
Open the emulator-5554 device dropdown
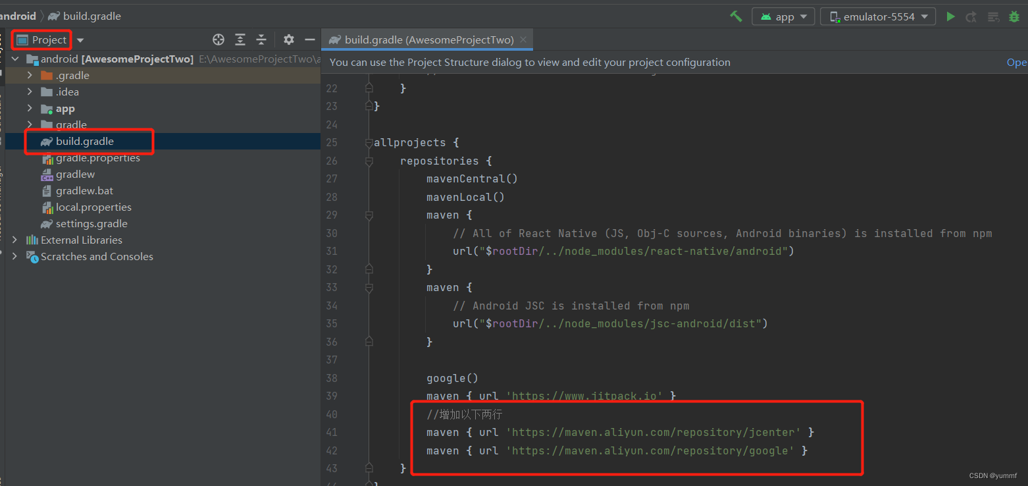click(878, 16)
